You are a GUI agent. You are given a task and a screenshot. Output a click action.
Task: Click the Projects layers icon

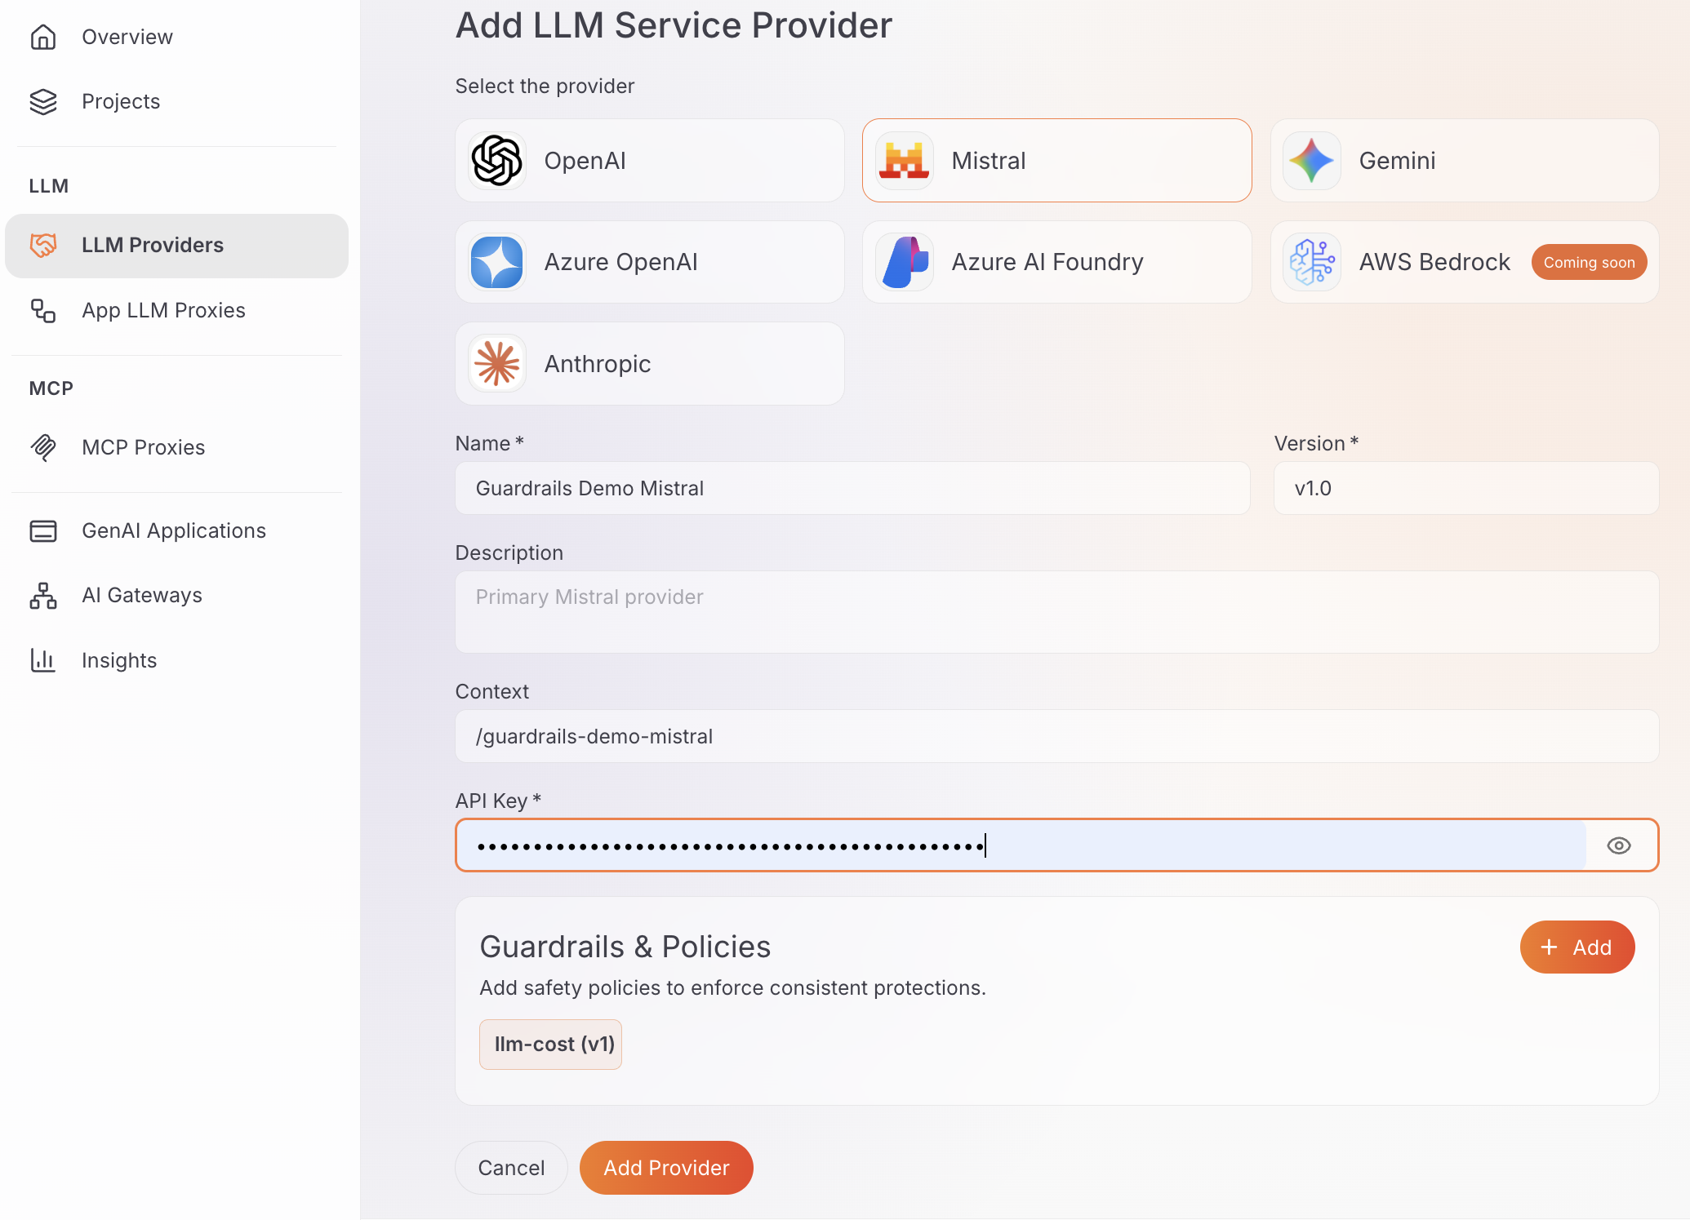point(43,101)
